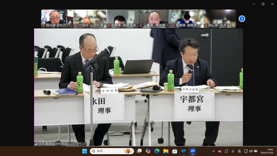Open File Explorer from the taskbar

[166, 151]
